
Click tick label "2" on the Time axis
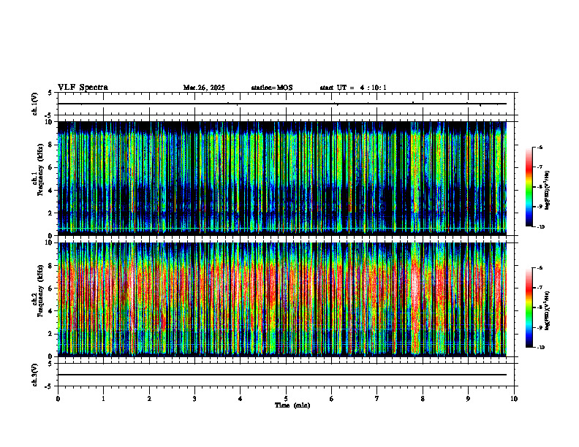point(149,399)
